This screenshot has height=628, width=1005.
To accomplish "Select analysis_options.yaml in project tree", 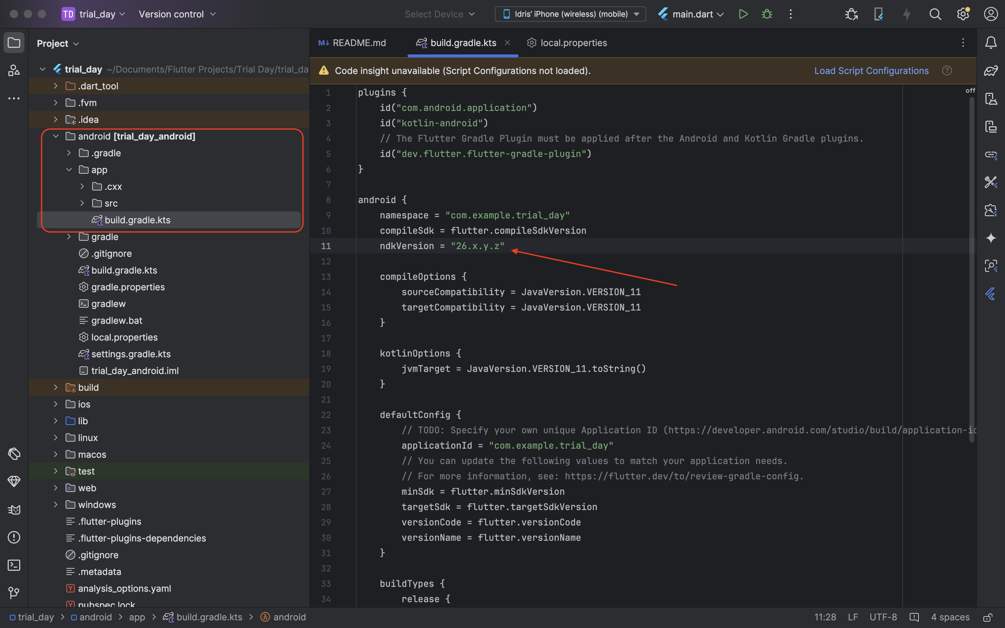I will tap(125, 589).
